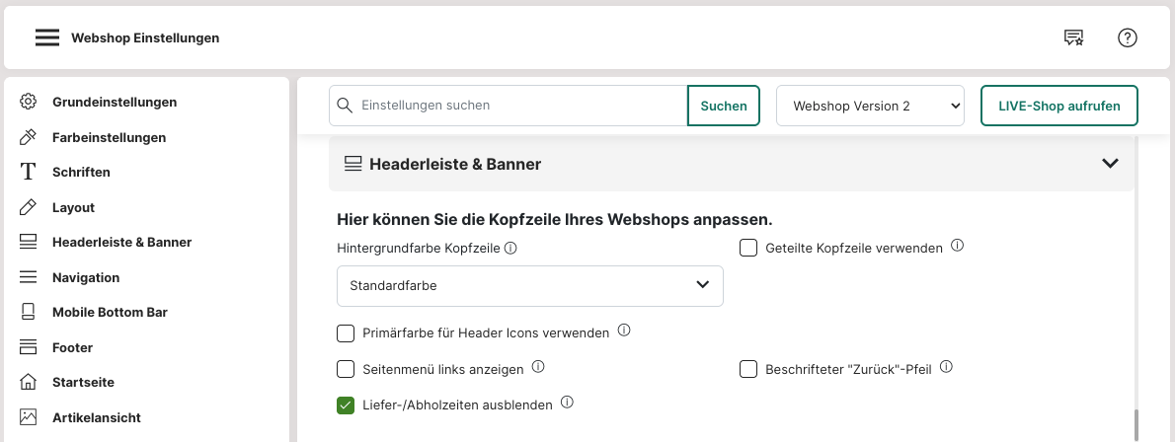Open the hamburger menu beside Webshop Einstellungen
1175x442 pixels.
point(47,38)
